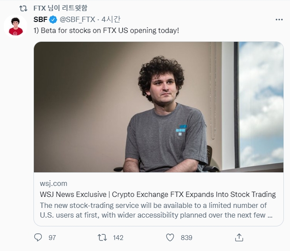Click the 4시간 timestamp

(x=111, y=19)
